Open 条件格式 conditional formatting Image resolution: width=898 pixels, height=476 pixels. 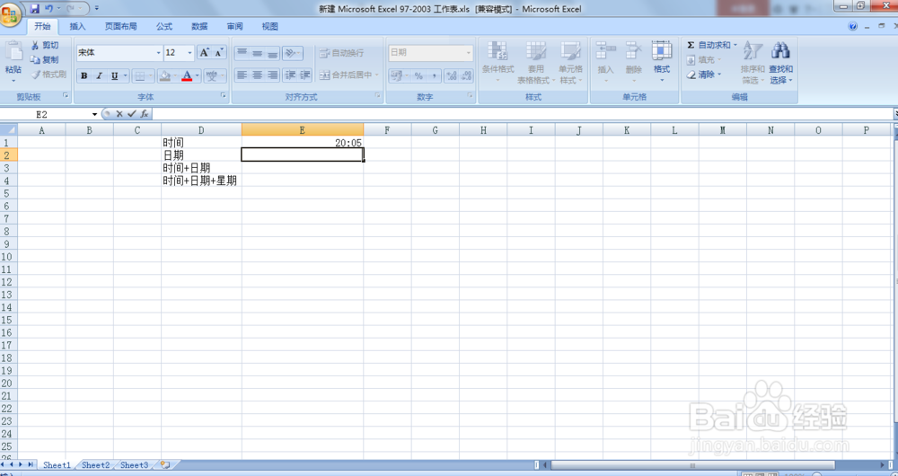[x=497, y=63]
